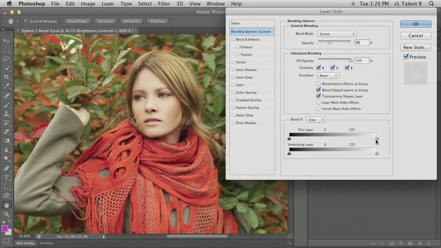Enable Inner Shadow checkbox

click(234, 70)
